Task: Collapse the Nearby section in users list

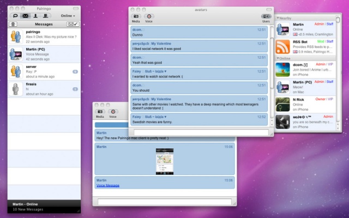Action: (x=279, y=18)
